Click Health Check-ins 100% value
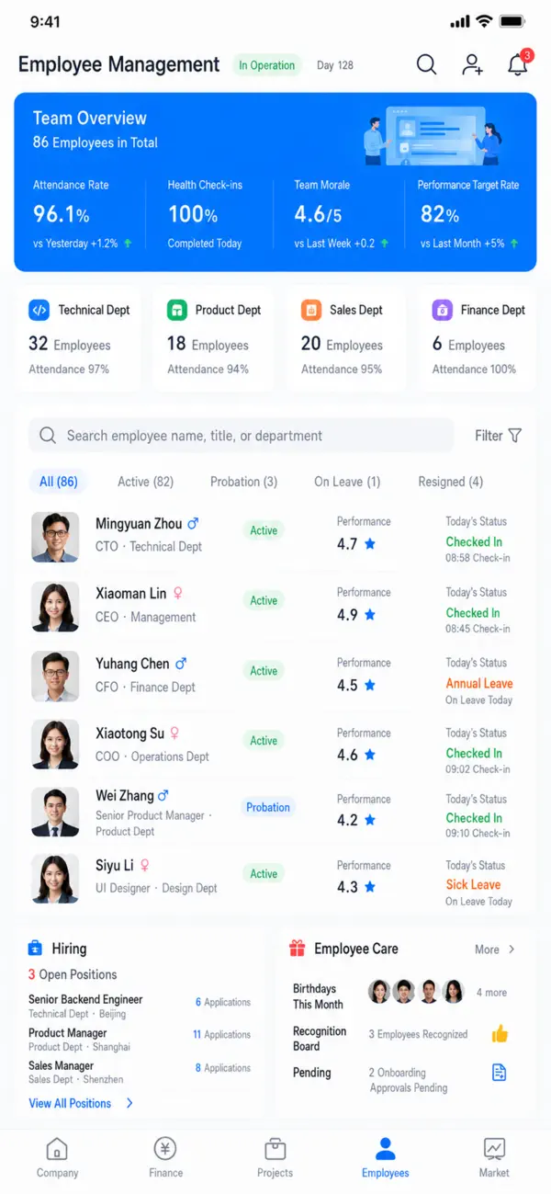 pyautogui.click(x=193, y=214)
